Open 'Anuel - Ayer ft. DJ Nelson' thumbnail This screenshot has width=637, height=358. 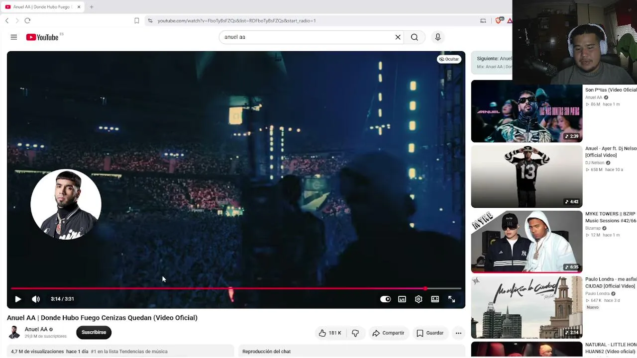(527, 177)
